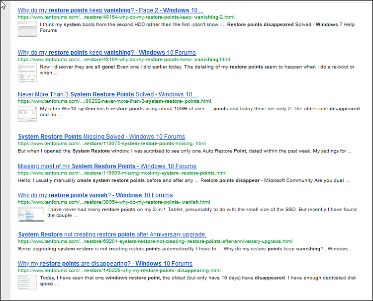Click green URL ending 'keep- vanishing.html'
Viewport: 373px width, 301px height.
coord(124,60)
